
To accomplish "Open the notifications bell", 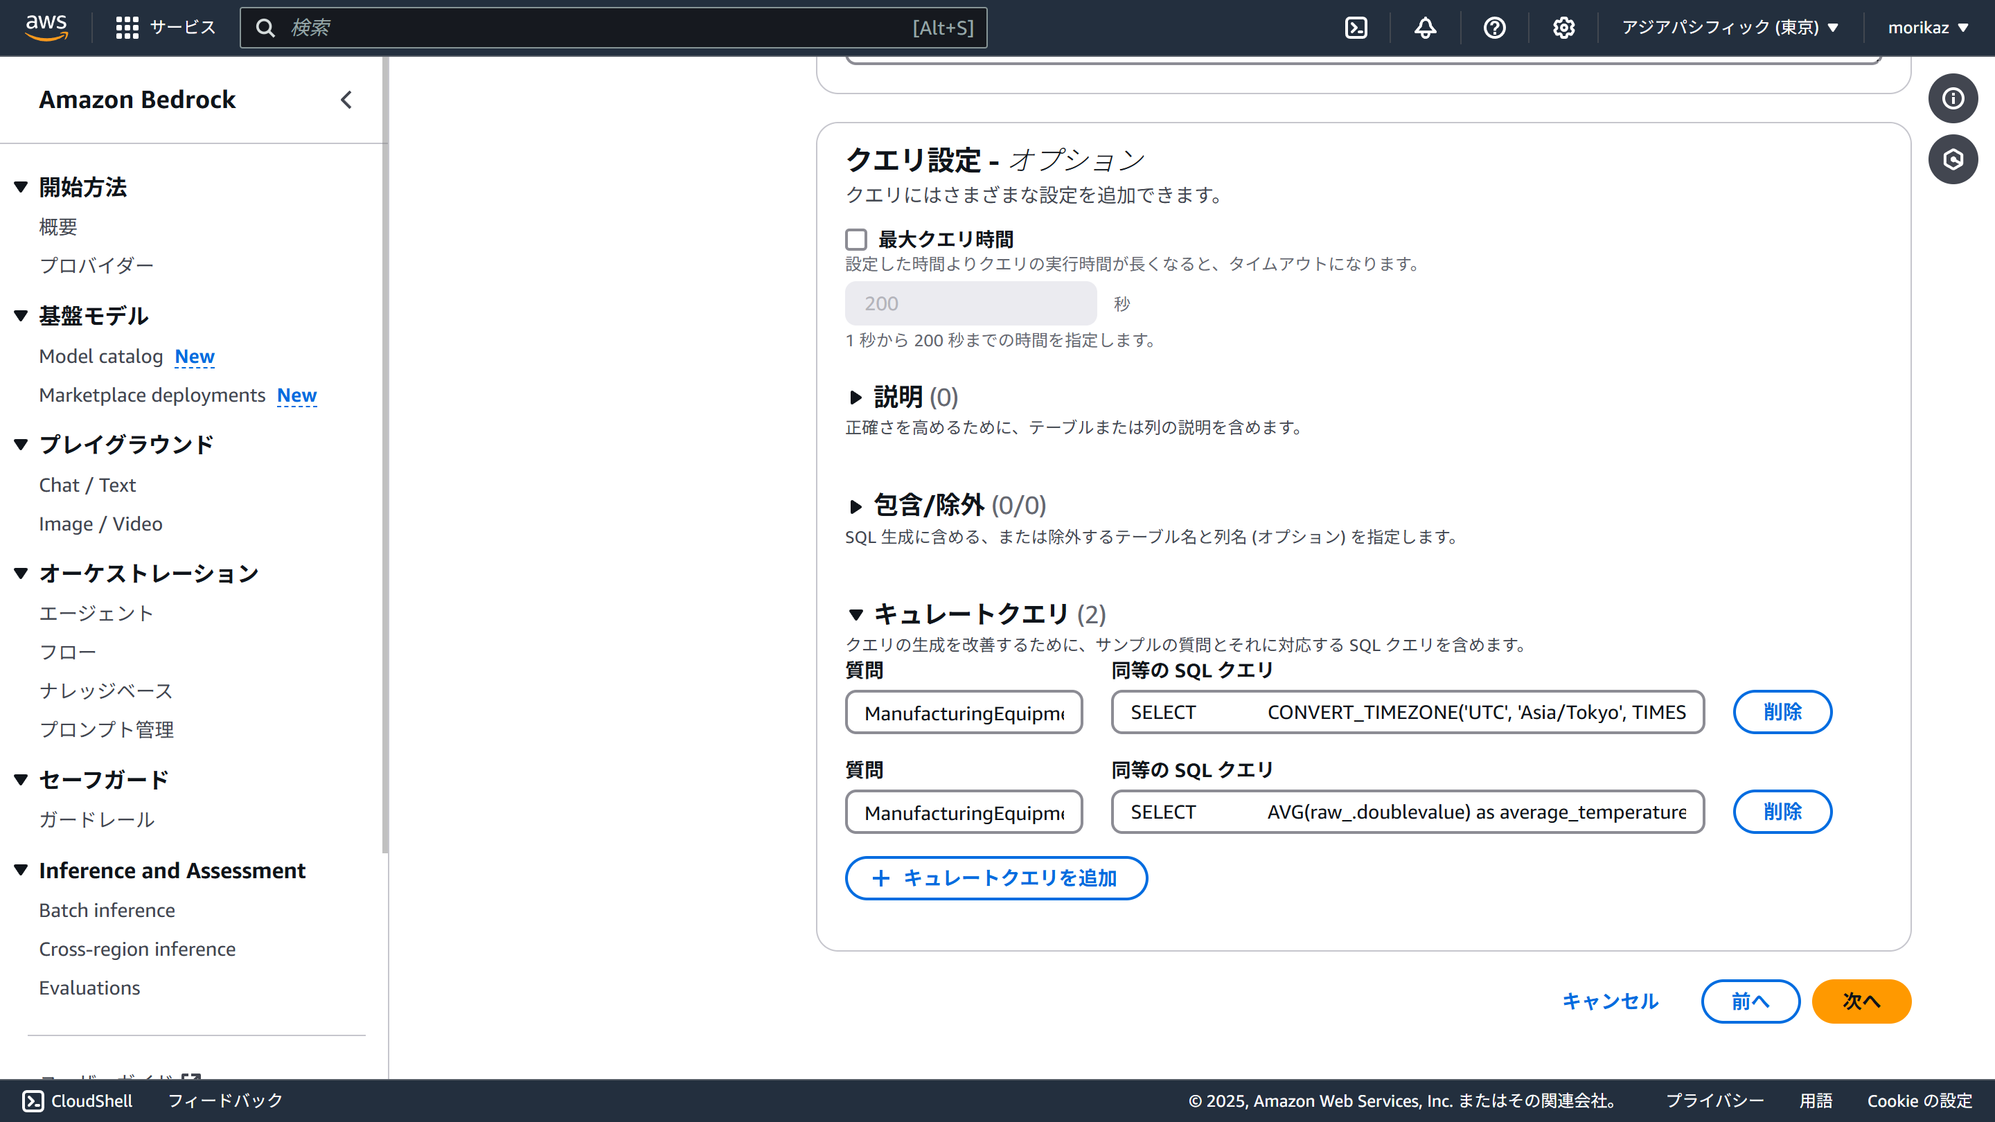I will (1425, 28).
